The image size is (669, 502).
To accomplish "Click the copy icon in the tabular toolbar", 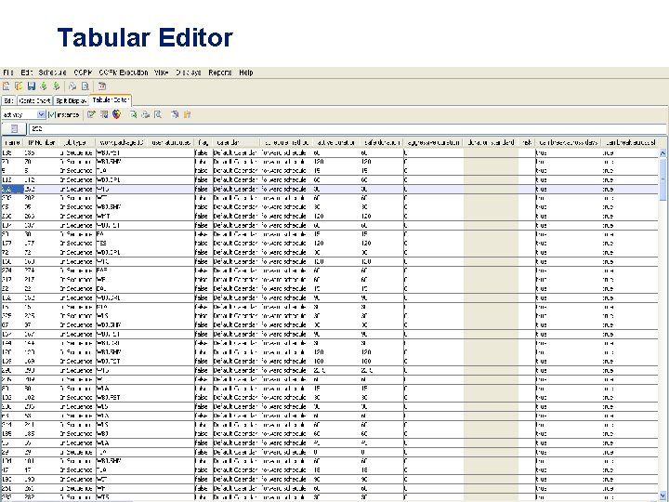I will pyautogui.click(x=175, y=114).
